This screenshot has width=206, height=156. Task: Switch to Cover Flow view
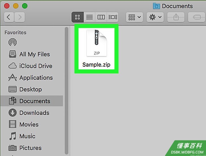(113, 17)
